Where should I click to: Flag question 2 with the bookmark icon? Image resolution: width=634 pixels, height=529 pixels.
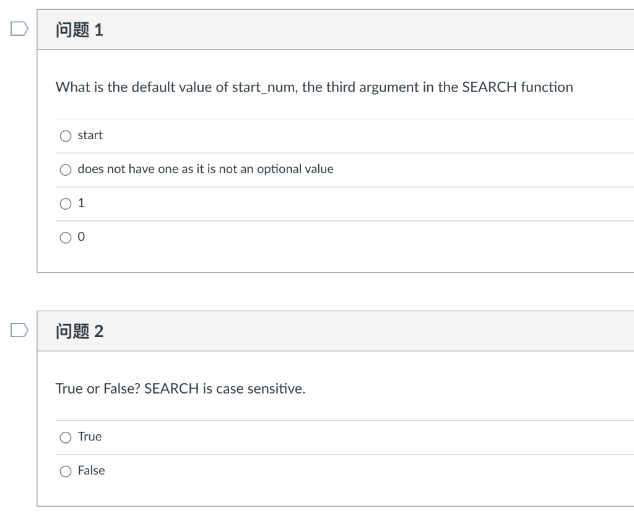pos(19,331)
